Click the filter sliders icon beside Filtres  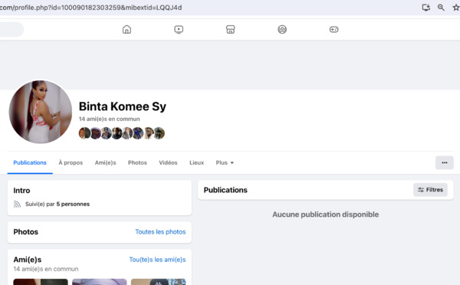(x=421, y=190)
